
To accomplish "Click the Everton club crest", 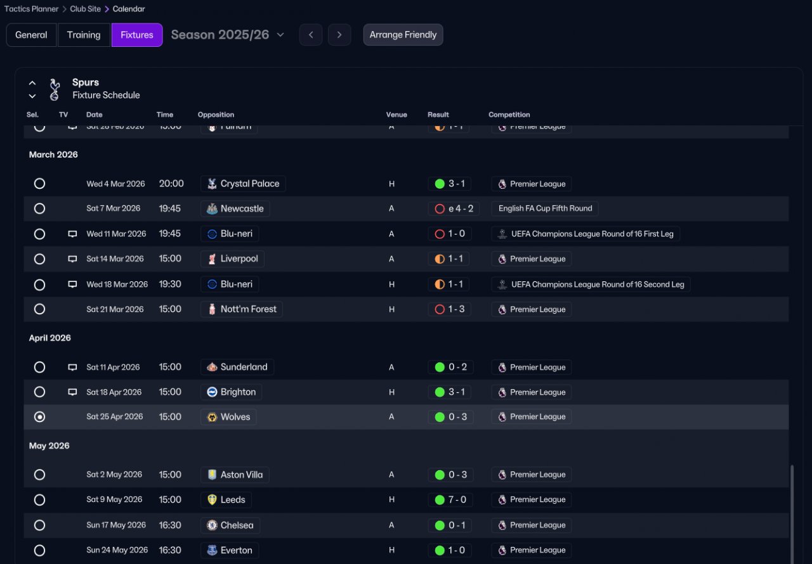I will pyautogui.click(x=212, y=550).
